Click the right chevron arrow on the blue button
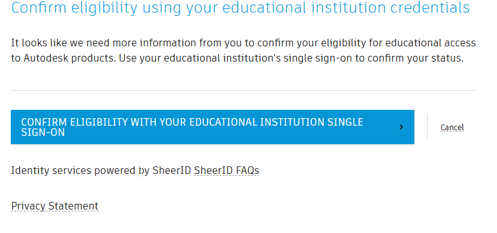Viewport: 497px width, 233px height. (402, 127)
